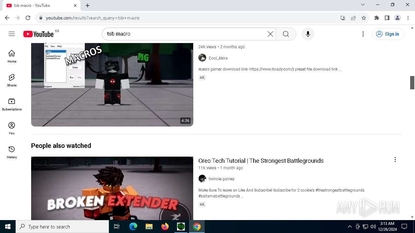Click the Windows taskbar search box
415x233 pixels.
[62, 227]
